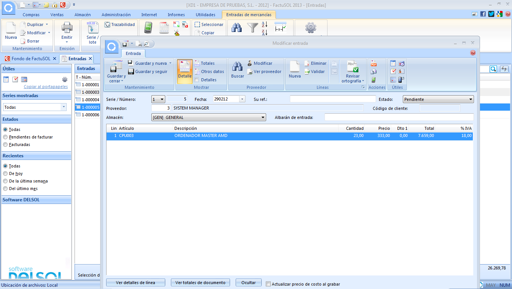Open Almacén ribbon tab

tap(82, 15)
